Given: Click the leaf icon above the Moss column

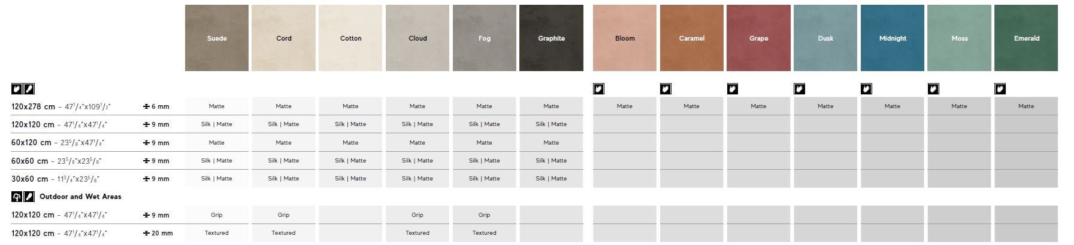Looking at the screenshot, I should coord(933,89).
